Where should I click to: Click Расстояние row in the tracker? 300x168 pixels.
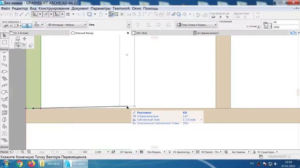167,113
